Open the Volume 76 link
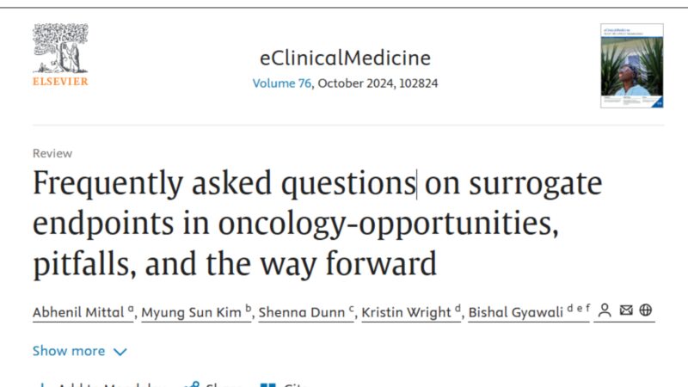 [281, 84]
